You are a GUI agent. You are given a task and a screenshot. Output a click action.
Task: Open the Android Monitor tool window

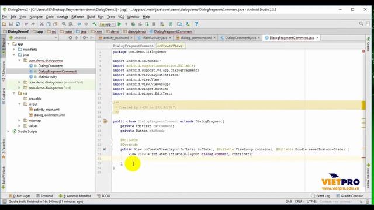tap(75, 196)
